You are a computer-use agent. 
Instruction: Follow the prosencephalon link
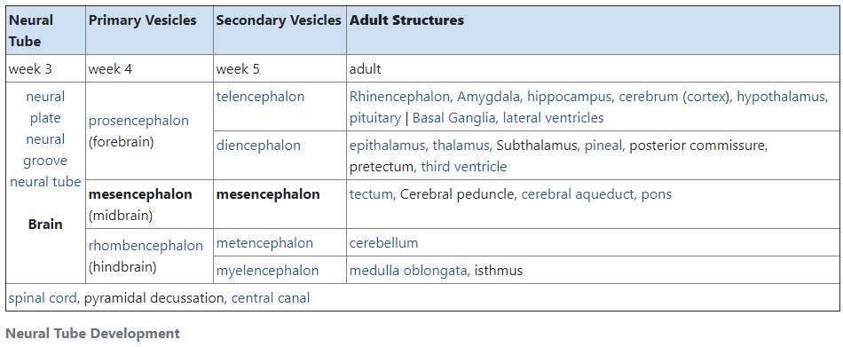click(138, 121)
